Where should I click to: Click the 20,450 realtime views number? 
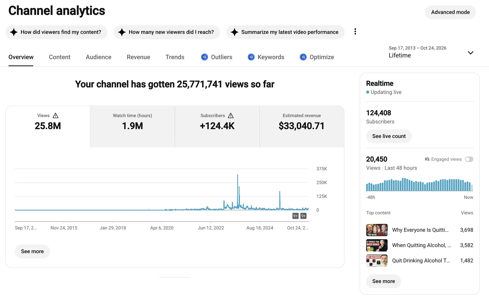point(377,159)
